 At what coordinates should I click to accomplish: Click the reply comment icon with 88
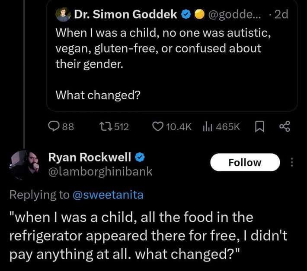tap(54, 126)
